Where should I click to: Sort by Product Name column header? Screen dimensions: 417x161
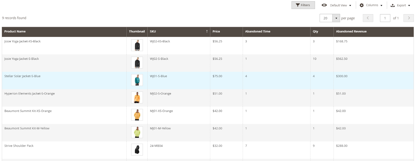click(15, 31)
